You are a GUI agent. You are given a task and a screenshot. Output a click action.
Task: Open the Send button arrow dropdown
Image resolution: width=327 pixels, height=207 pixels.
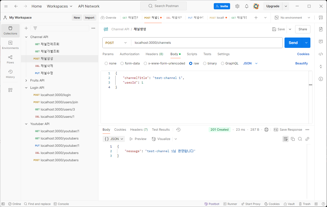click(306, 43)
